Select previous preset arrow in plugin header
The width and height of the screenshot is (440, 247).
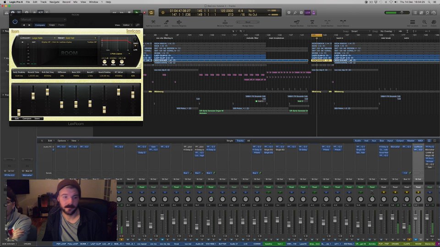click(x=24, y=25)
